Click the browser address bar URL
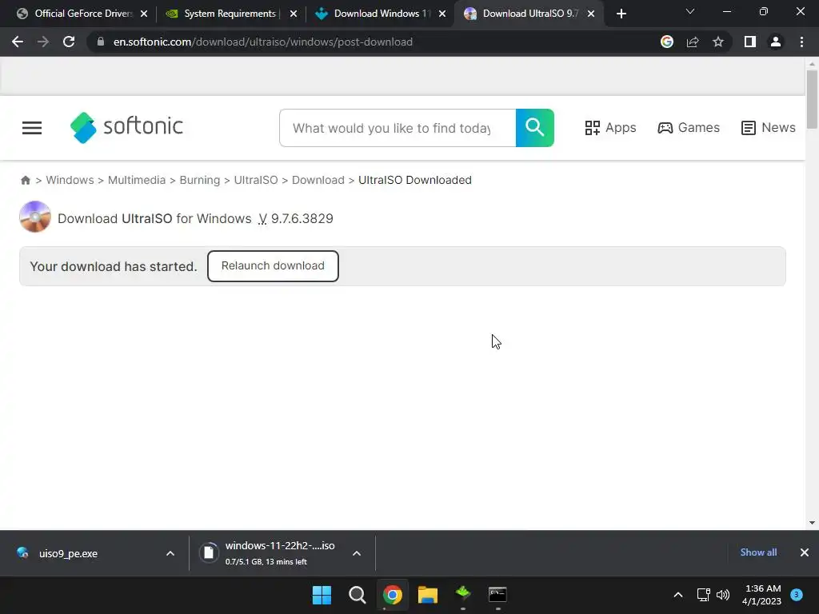This screenshot has height=614, width=819. tap(262, 42)
